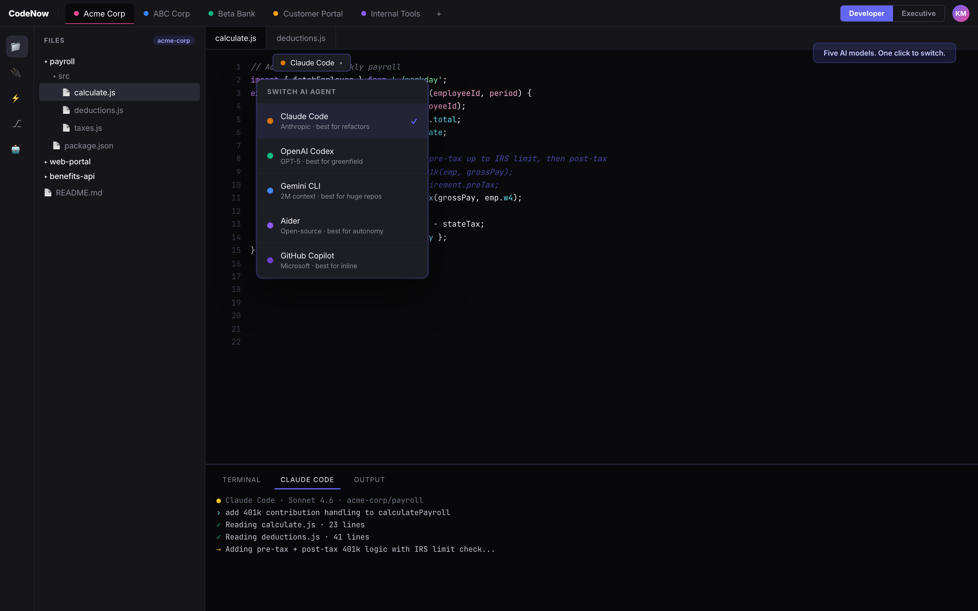Screen dimensions: 978x611
Task: Click the SWITCH AI AGENT heading
Action: pyautogui.click(x=301, y=92)
